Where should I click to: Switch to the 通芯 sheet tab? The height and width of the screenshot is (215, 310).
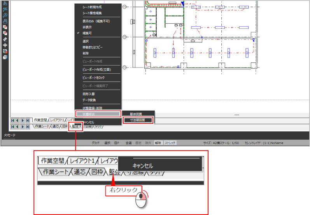[x=56, y=127]
